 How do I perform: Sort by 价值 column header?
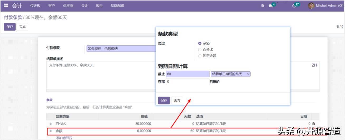pos(144,116)
